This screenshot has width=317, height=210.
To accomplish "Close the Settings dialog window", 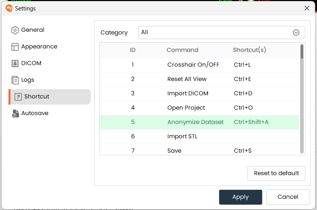I will (307, 8).
